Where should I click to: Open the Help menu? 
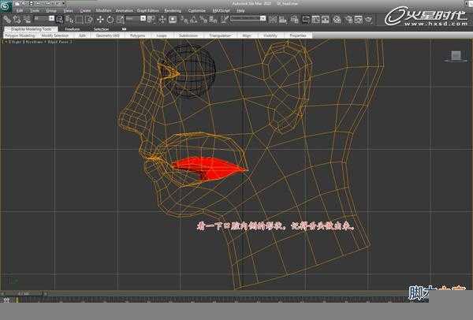240,10
